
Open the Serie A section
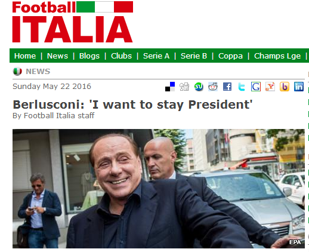[x=156, y=56]
